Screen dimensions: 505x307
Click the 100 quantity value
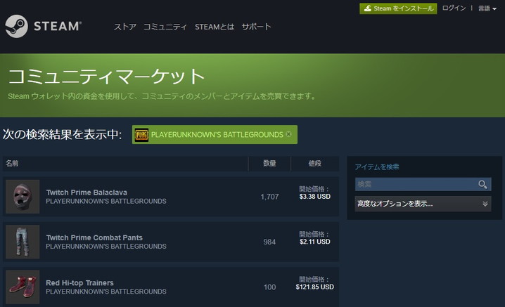tap(269, 287)
